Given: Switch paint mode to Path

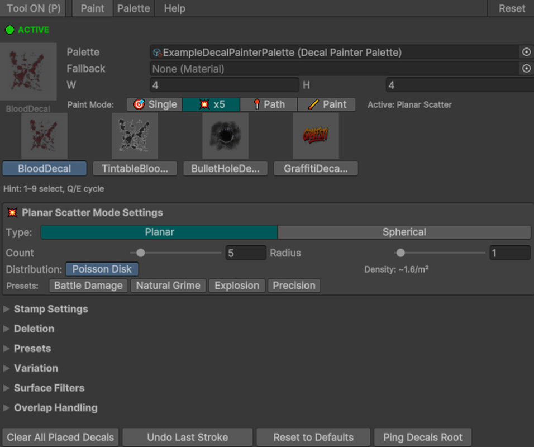Looking at the screenshot, I should point(268,104).
